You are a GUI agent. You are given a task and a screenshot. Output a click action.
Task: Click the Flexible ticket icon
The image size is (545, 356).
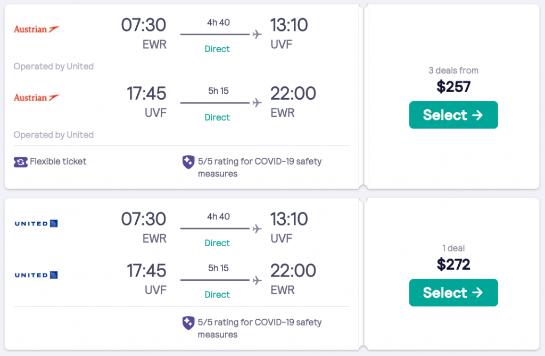tap(20, 161)
